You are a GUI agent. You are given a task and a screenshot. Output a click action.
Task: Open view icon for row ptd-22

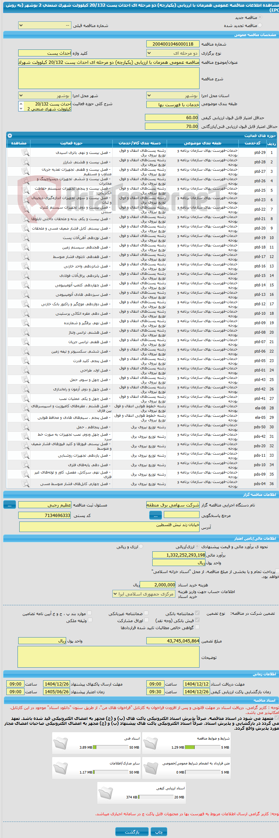pyautogui.click(x=25, y=209)
